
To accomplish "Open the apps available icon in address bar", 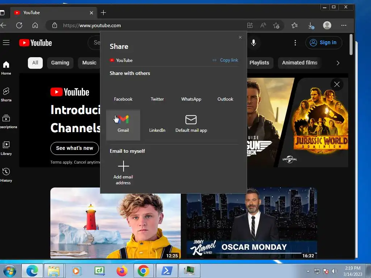I will tap(250, 25).
